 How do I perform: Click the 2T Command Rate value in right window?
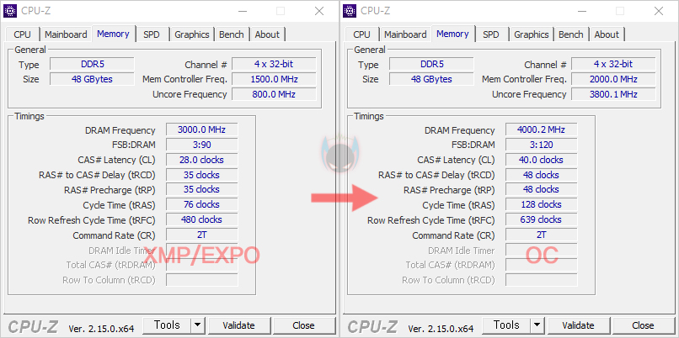542,235
